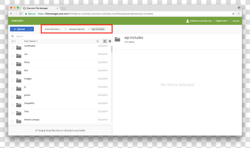Open the theme-compat folder name

click(x=32, y=120)
